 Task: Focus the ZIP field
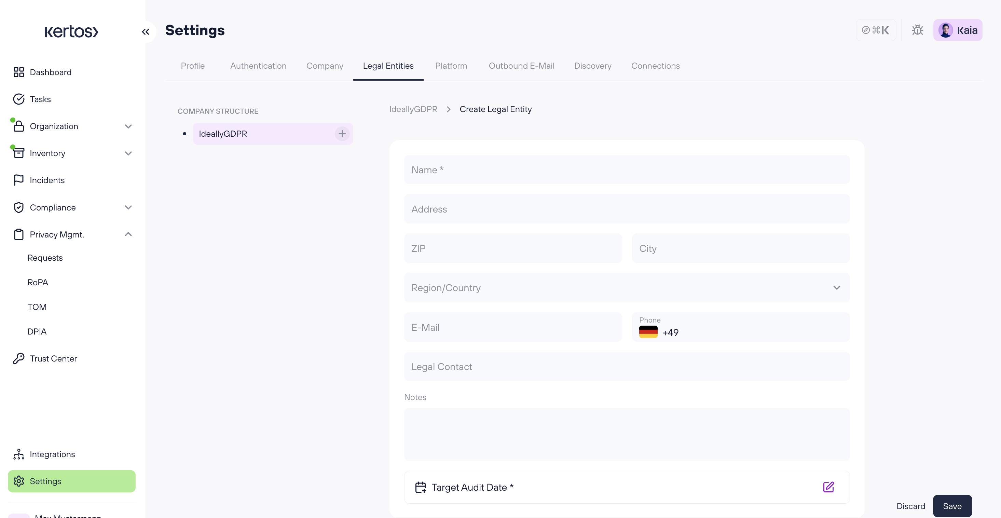point(513,248)
